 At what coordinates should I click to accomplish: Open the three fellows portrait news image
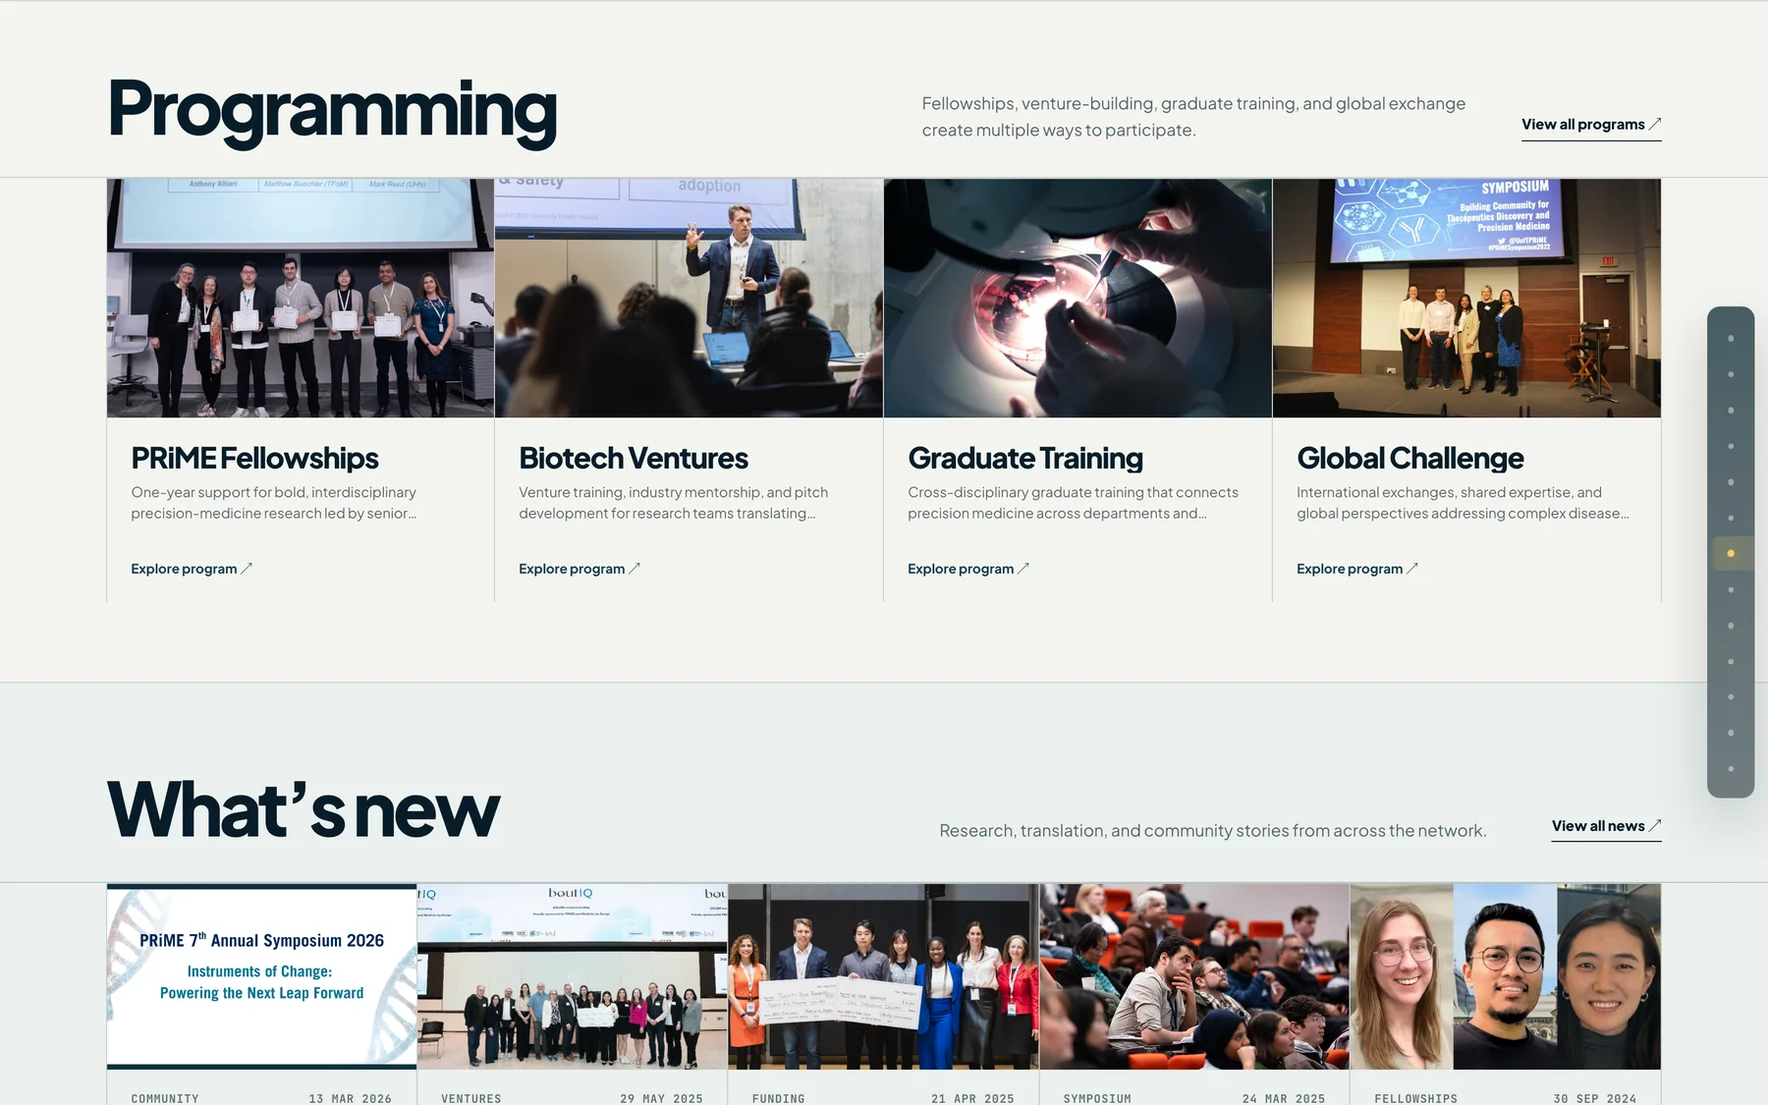point(1506,976)
